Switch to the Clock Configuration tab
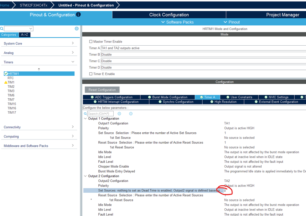 tap(169, 15)
